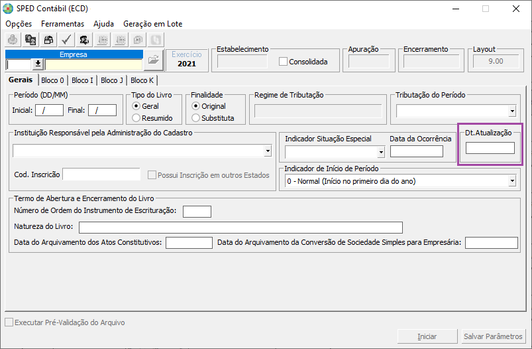
Task: Click the Período Inicial date field
Action: (x=49, y=110)
